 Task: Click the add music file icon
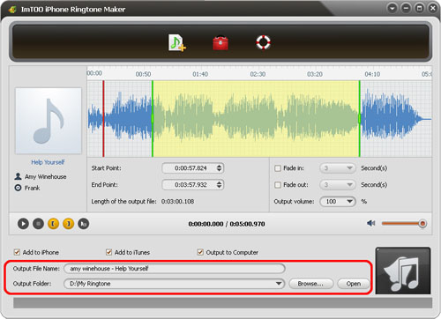click(176, 43)
